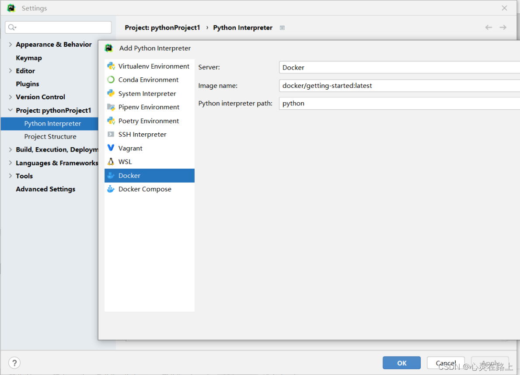520x375 pixels.
Task: Select the Vagrant option
Action: pyautogui.click(x=150, y=148)
